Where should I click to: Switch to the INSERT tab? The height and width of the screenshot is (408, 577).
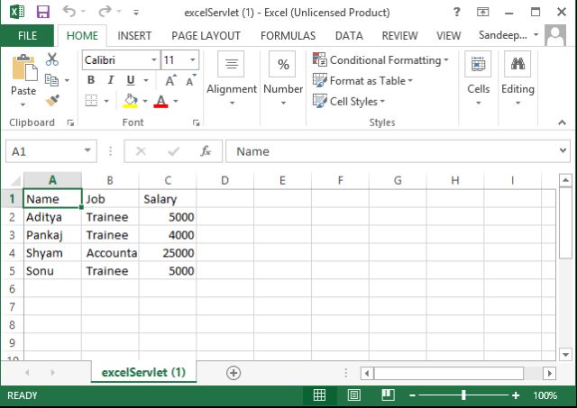(x=134, y=36)
